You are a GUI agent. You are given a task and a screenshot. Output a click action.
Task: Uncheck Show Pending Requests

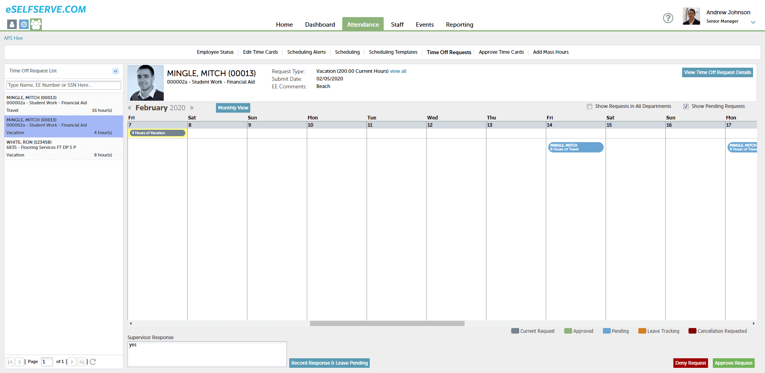[686, 106]
